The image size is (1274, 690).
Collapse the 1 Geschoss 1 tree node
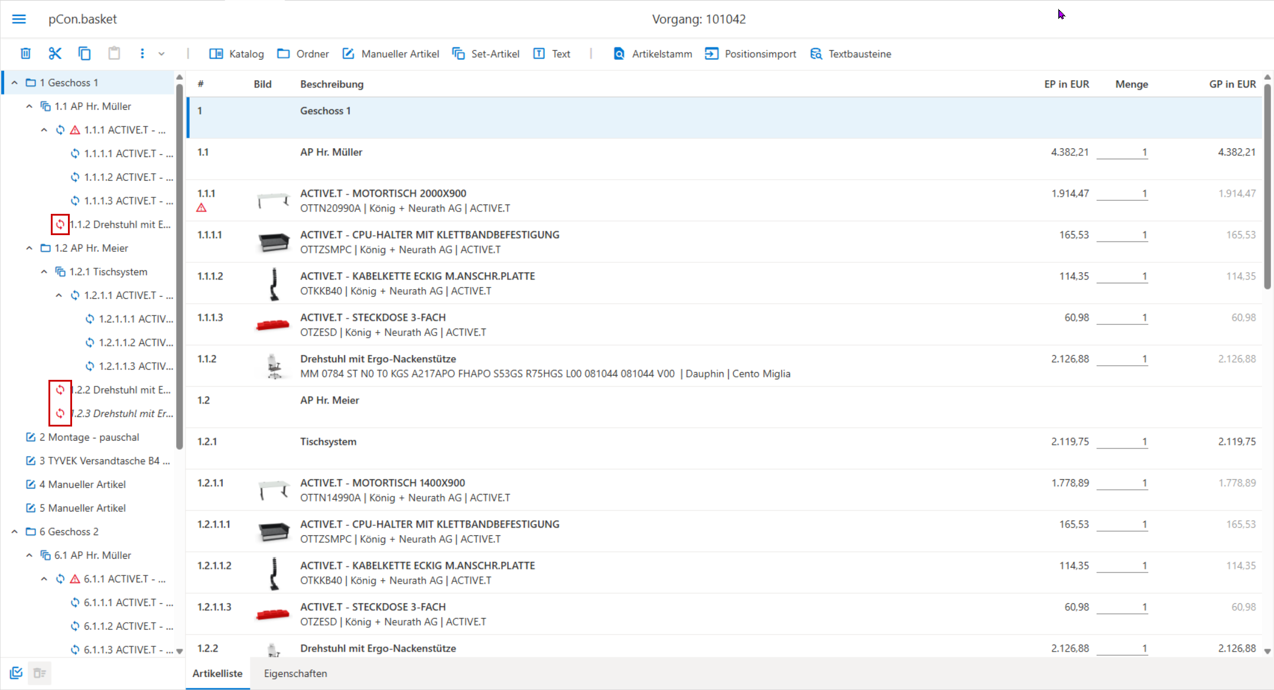(x=15, y=83)
